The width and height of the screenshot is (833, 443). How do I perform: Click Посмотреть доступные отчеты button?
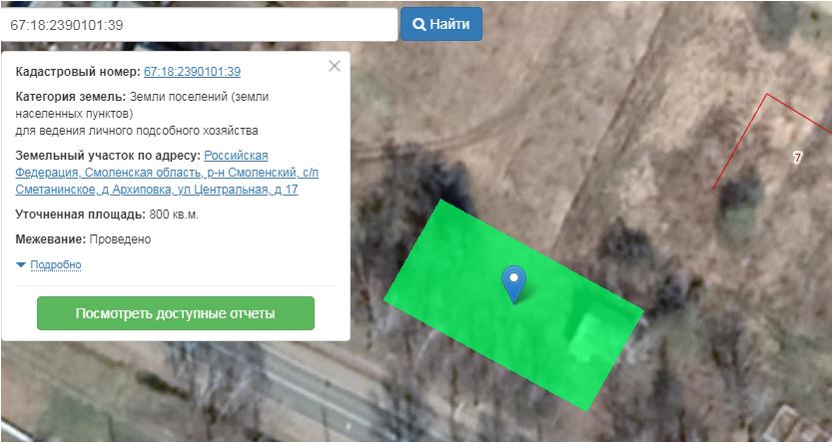point(176,313)
